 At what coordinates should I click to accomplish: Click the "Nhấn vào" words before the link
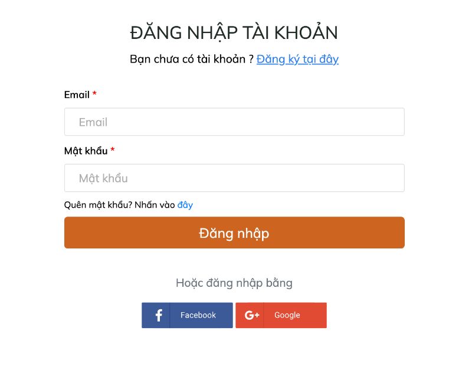pos(155,205)
